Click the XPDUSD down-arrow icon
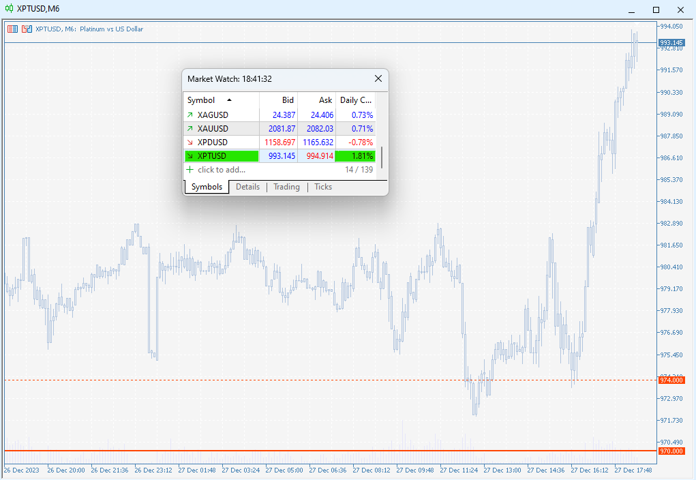696x480 pixels. point(190,142)
